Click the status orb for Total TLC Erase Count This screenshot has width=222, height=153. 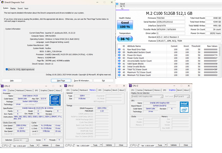click(x=119, y=69)
